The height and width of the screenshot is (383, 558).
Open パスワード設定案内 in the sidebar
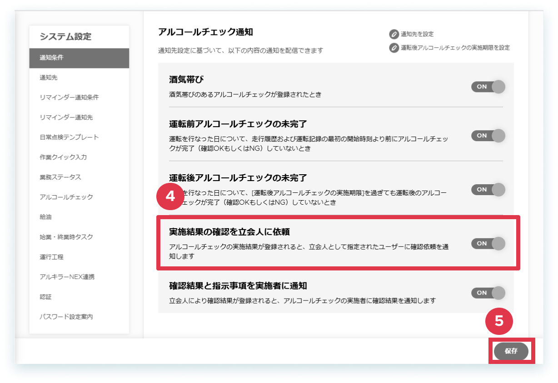[79, 317]
